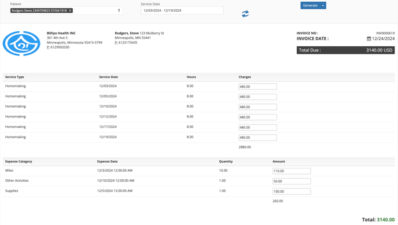Click the Billiyo Health INC name

pyautogui.click(x=61, y=33)
